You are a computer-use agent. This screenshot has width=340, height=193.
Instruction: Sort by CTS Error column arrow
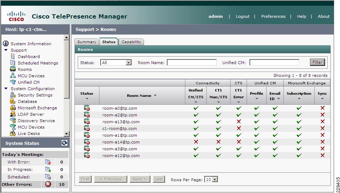coord(238,102)
